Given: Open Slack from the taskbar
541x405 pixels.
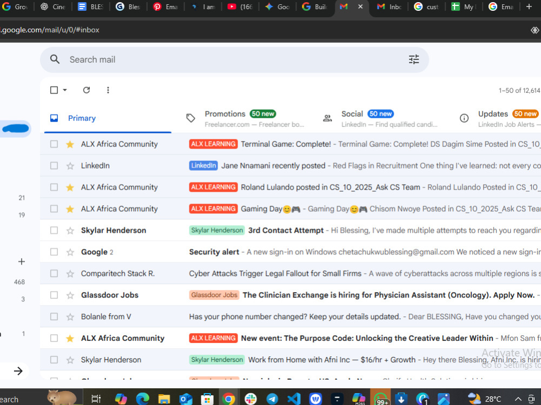Looking at the screenshot, I should coord(250,399).
